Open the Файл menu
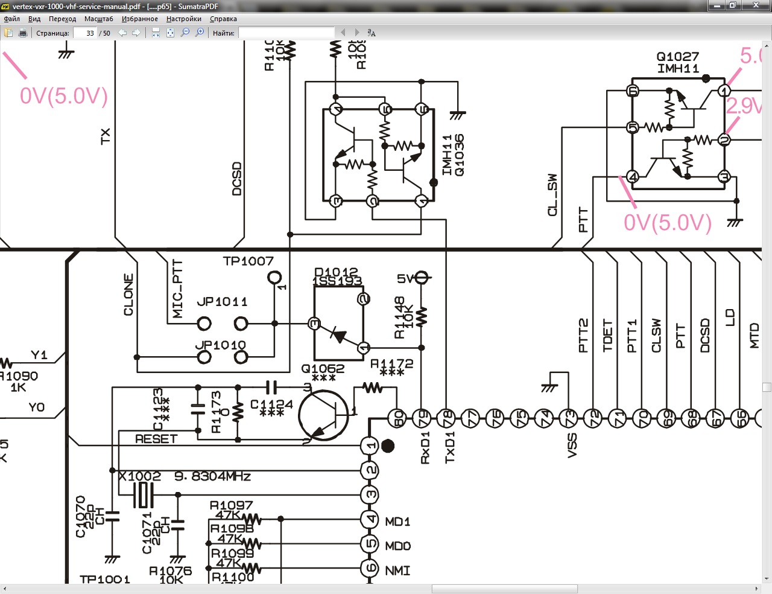The width and height of the screenshot is (772, 594). pyautogui.click(x=12, y=19)
